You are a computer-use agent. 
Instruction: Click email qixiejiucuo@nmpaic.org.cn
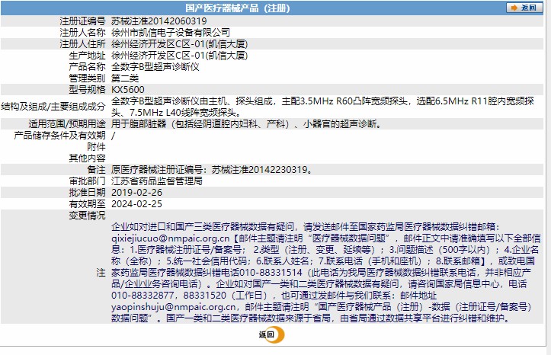[x=171, y=238]
